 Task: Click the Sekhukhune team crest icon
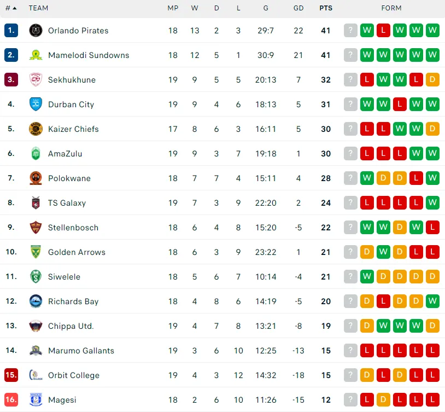click(x=36, y=80)
